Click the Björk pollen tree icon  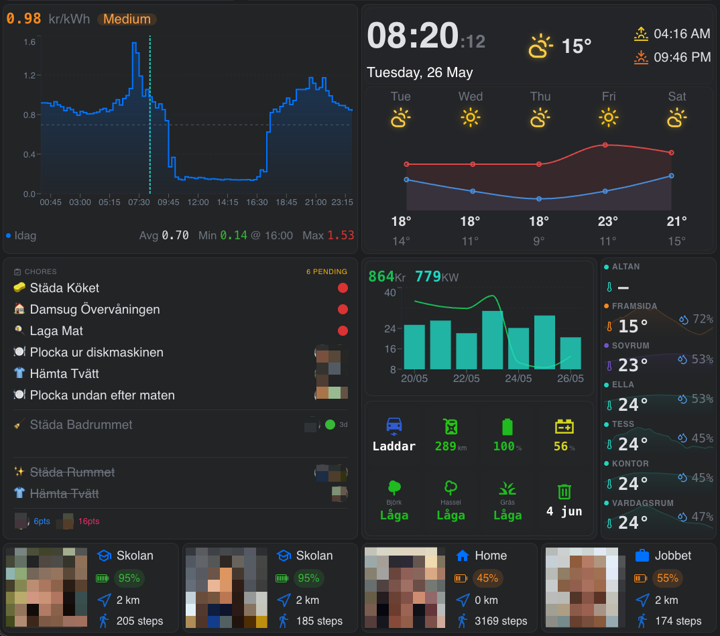[394, 488]
